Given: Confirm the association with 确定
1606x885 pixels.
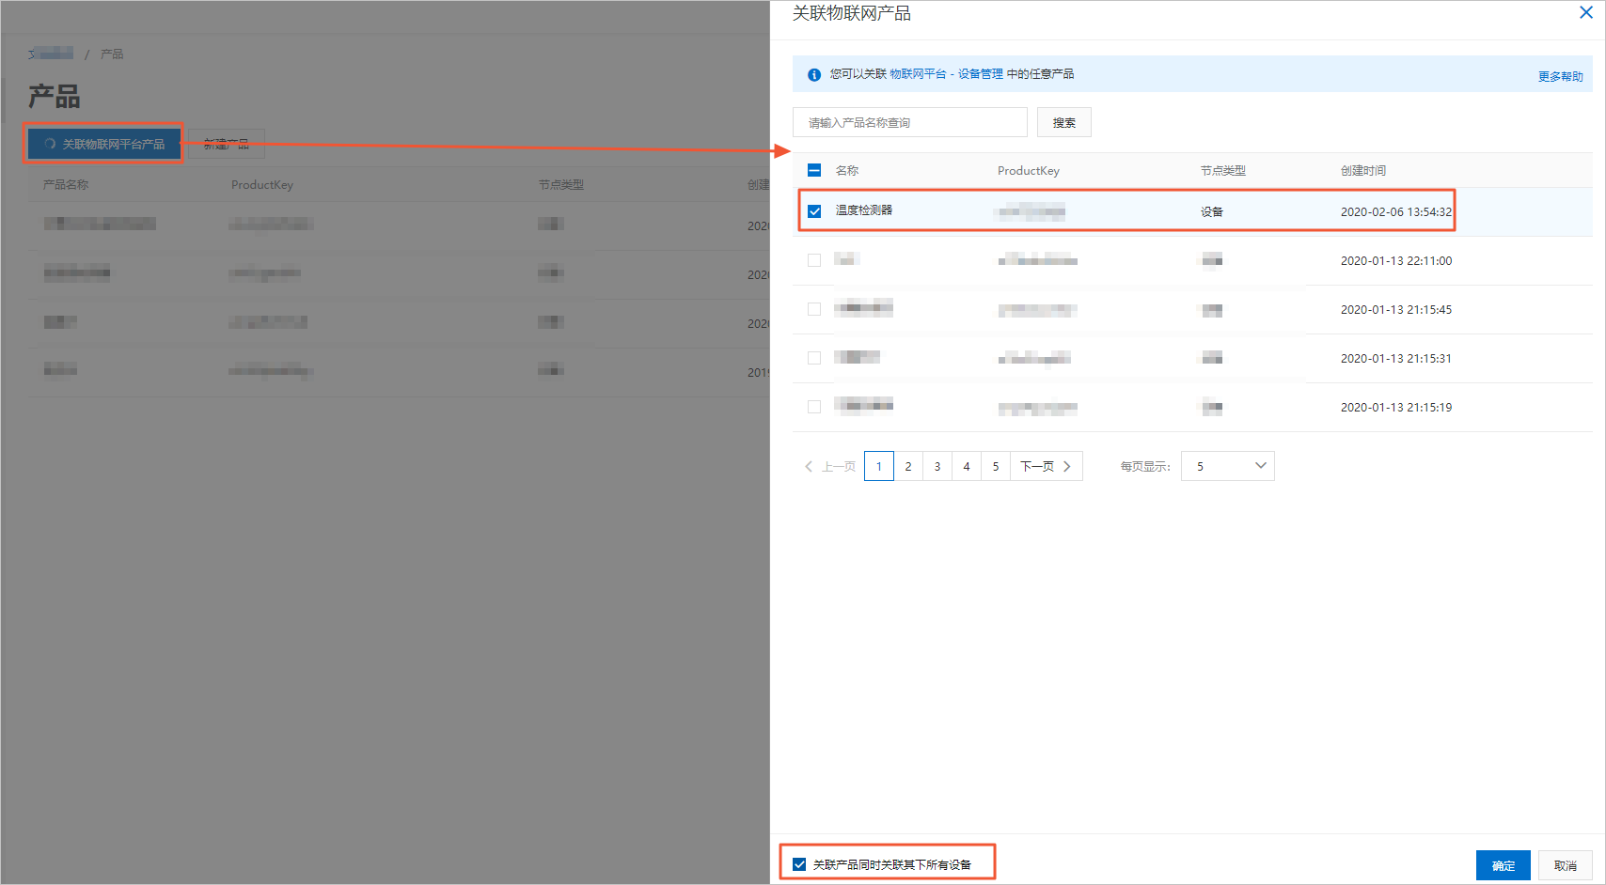Looking at the screenshot, I should pos(1503,865).
